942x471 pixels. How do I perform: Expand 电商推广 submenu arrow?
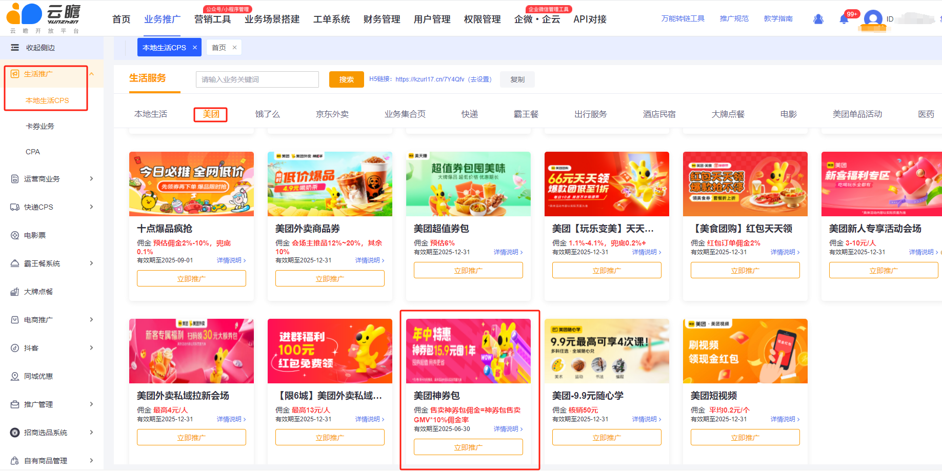coord(92,320)
